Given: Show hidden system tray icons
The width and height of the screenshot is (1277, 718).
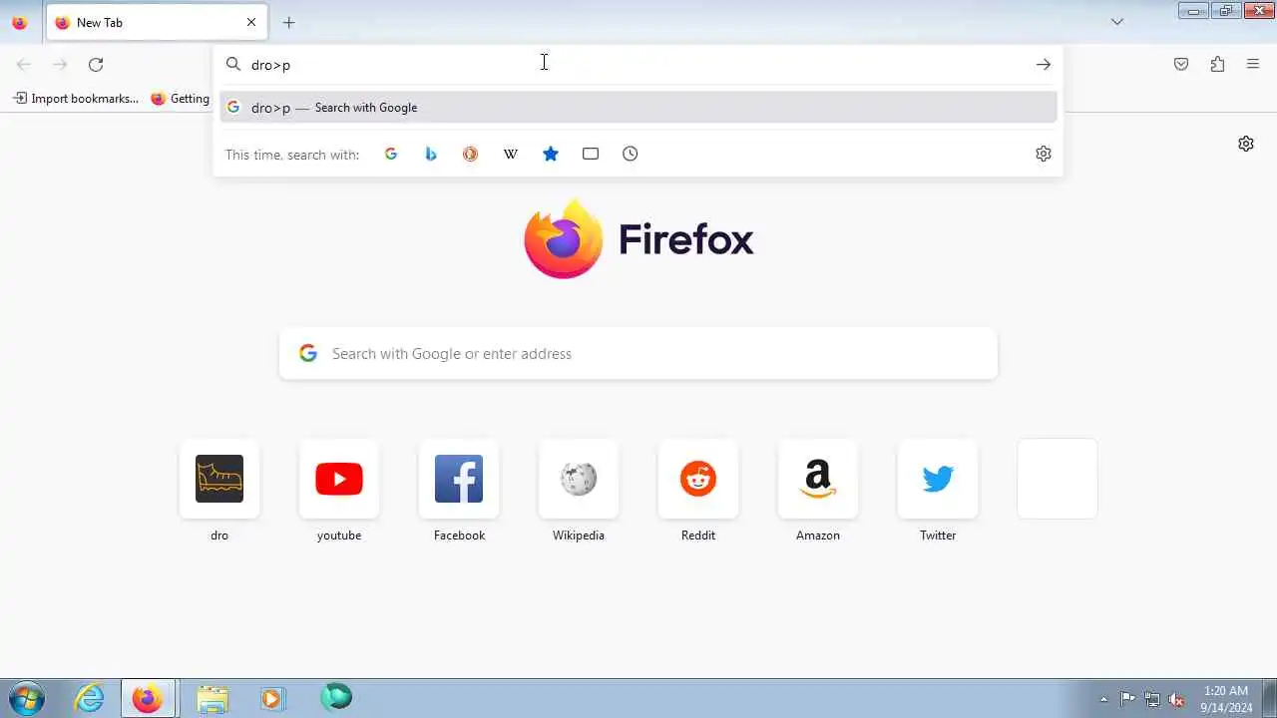Looking at the screenshot, I should click(1103, 699).
